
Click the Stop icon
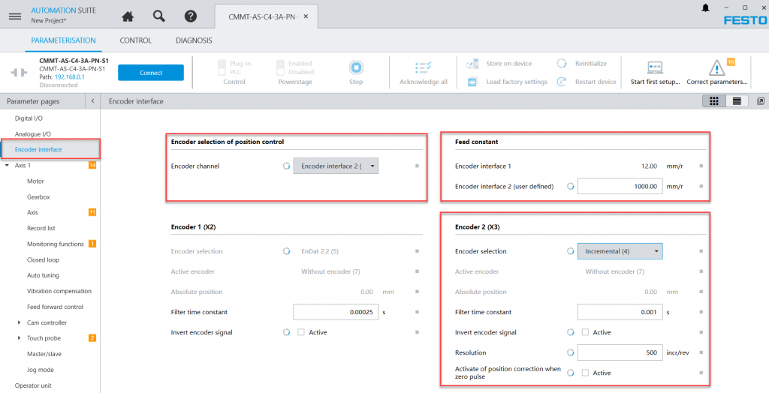click(x=356, y=67)
